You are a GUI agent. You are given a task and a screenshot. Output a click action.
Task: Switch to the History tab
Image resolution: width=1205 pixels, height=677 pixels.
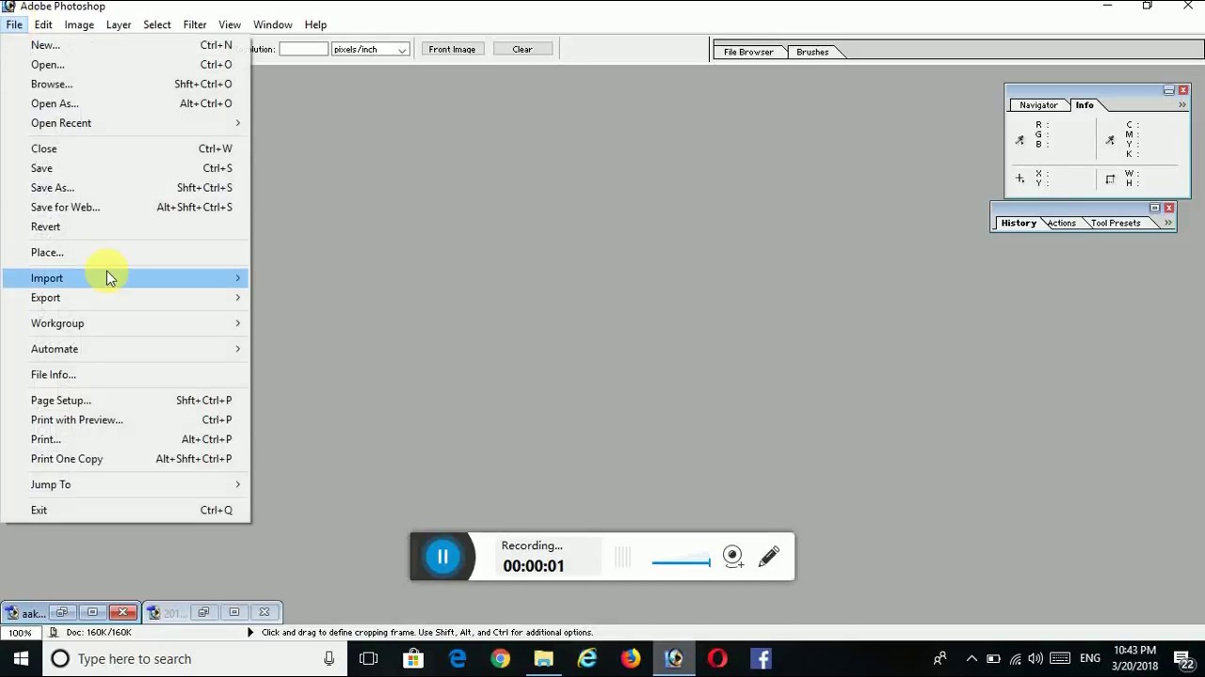tap(1019, 223)
